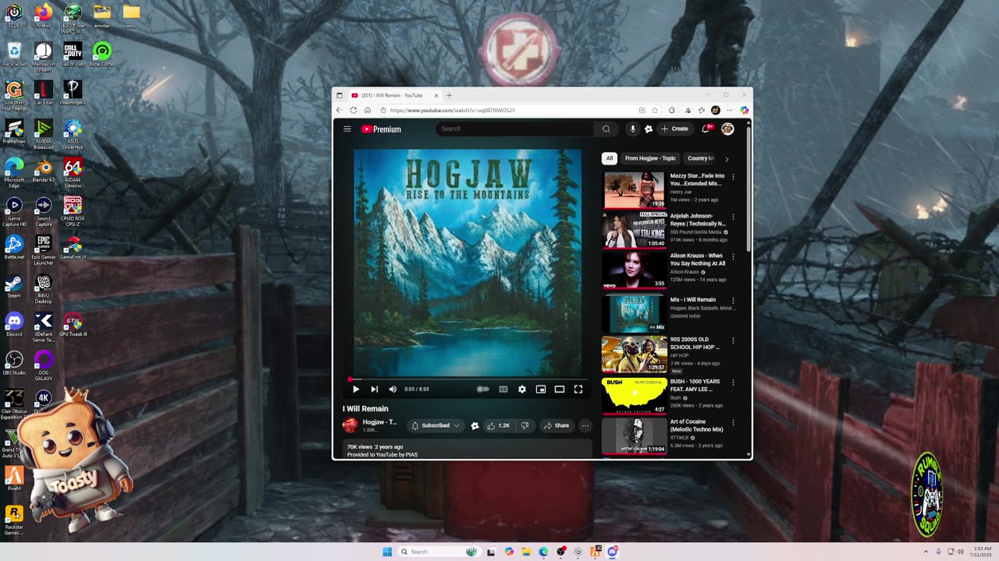Start a voice search with the microphone

(x=632, y=129)
